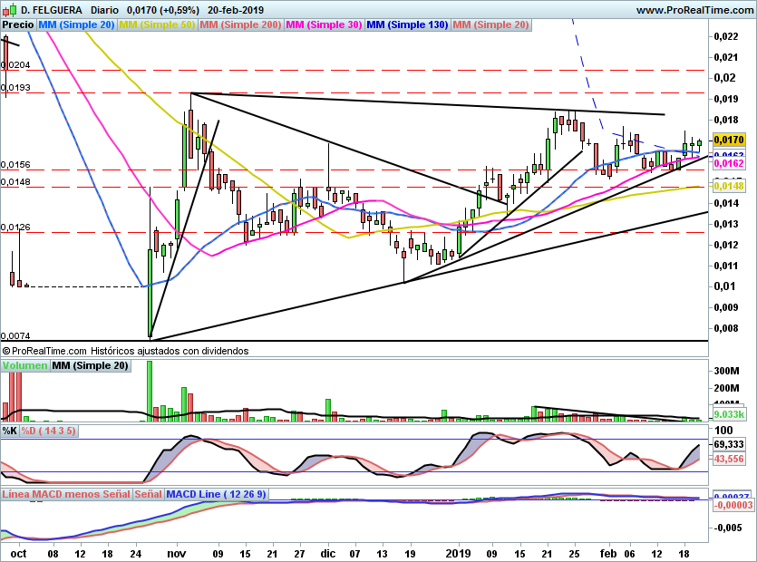Click the stochastic value tag 43,556
The image size is (757, 562).
[x=729, y=459]
